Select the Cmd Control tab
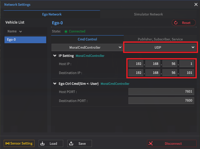The height and width of the screenshot is (149, 200). (x=87, y=39)
